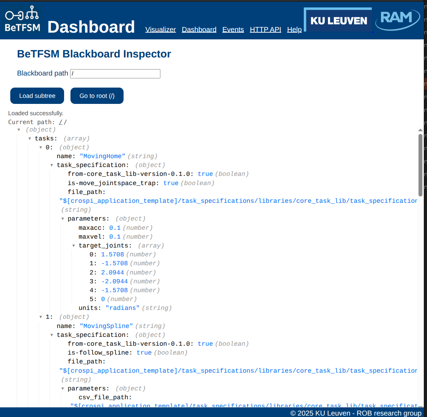Click the csv_file_path key label

tap(105, 397)
